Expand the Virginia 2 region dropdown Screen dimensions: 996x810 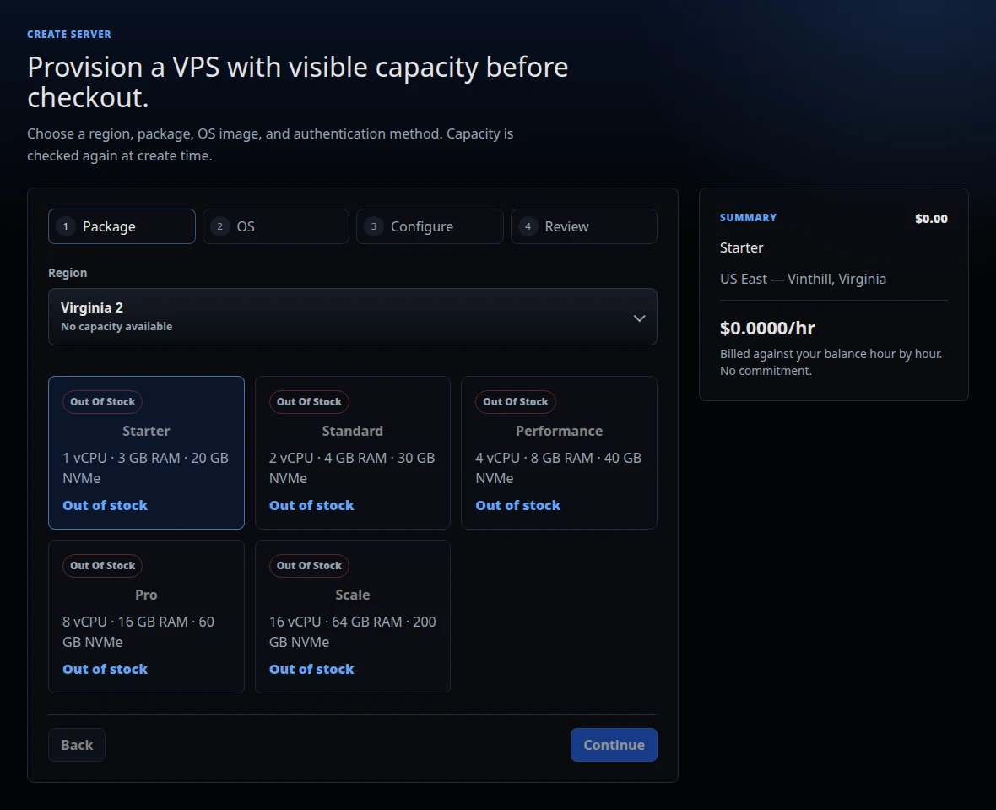click(x=353, y=317)
